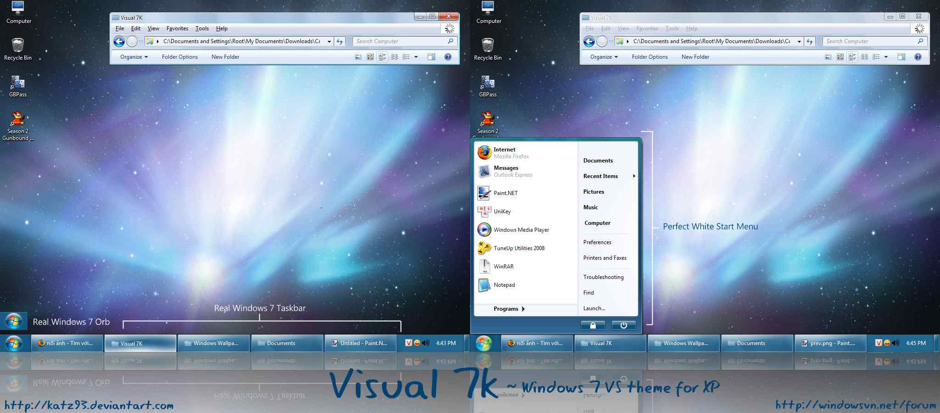Toggle preview pane icon in active Visual 7K window
Image resolution: width=940 pixels, height=413 pixels.
pyautogui.click(x=431, y=57)
